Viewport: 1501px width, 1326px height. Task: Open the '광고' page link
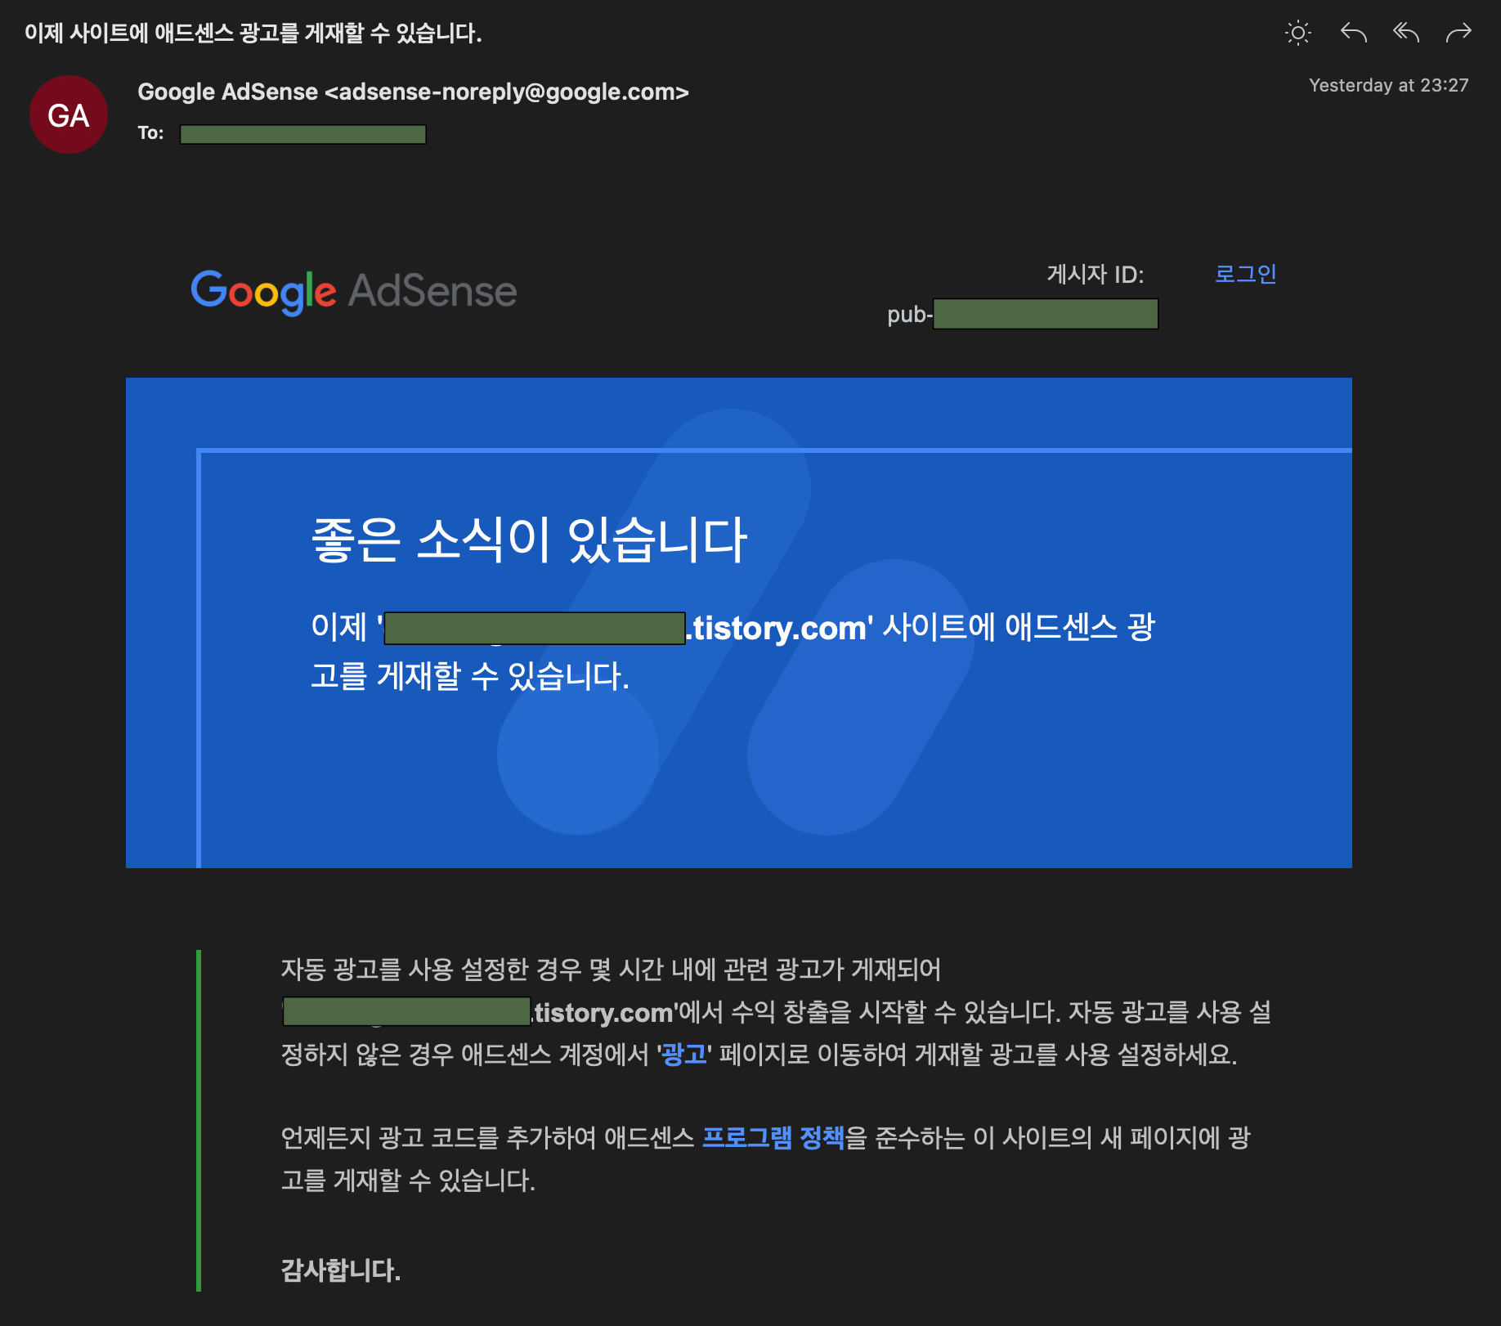click(683, 1055)
